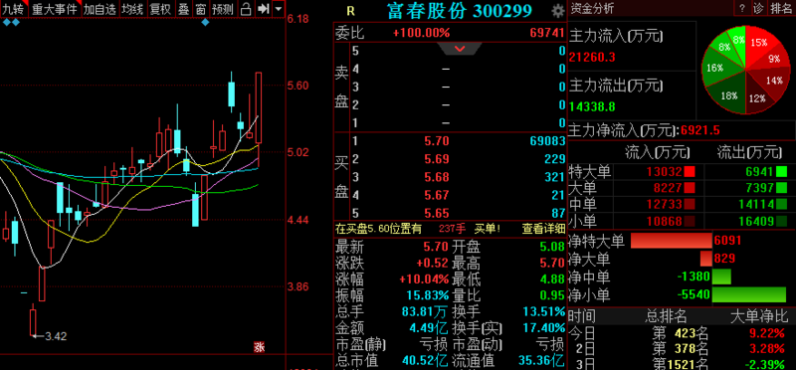Click the question mark help icon
796x370 pixels.
click(x=741, y=8)
